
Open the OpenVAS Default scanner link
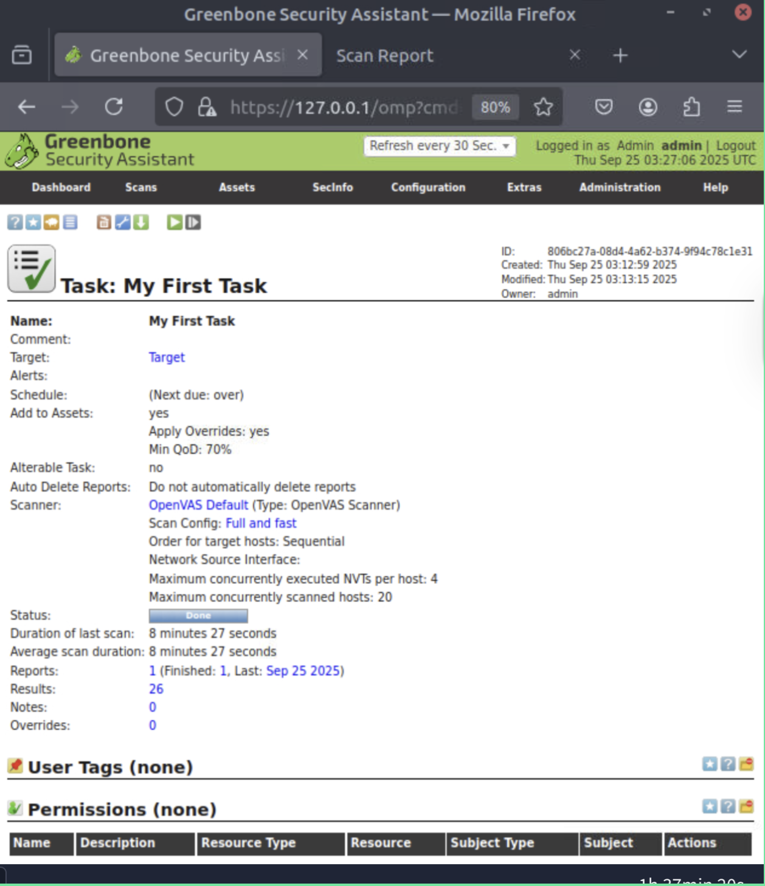pos(198,505)
